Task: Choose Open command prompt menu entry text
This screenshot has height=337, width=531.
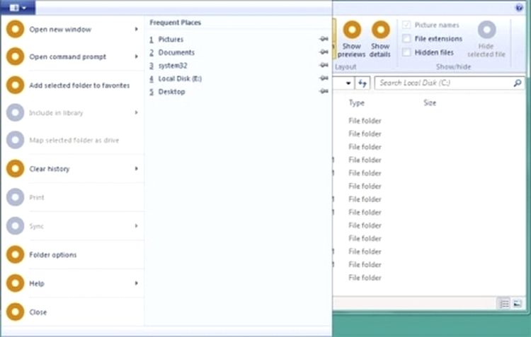Action: (68, 57)
